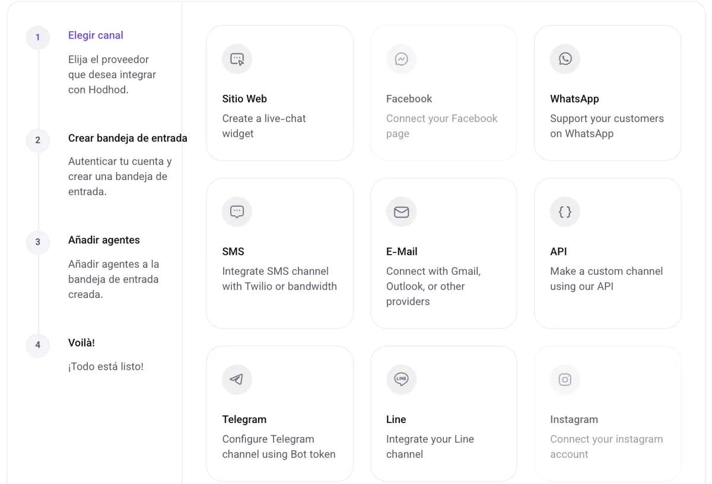
Task: Click the WhatsApp logo icon
Action: pyautogui.click(x=565, y=59)
